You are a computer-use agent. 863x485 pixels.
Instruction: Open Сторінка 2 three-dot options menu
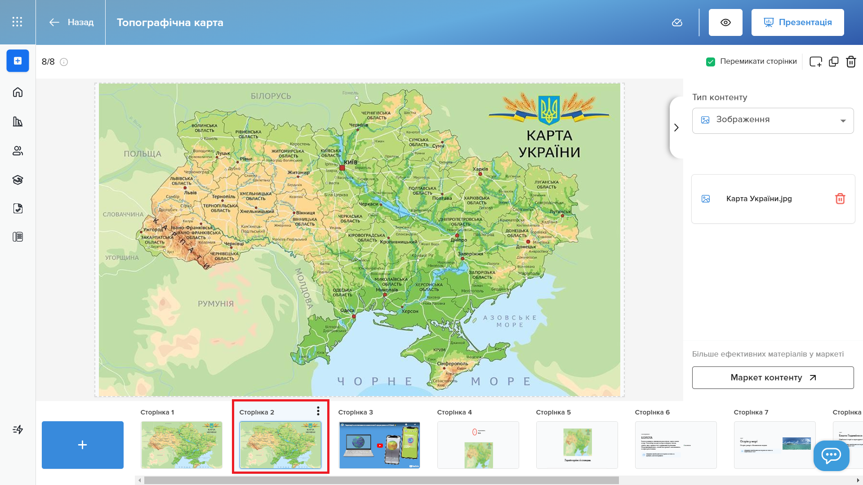tap(318, 411)
